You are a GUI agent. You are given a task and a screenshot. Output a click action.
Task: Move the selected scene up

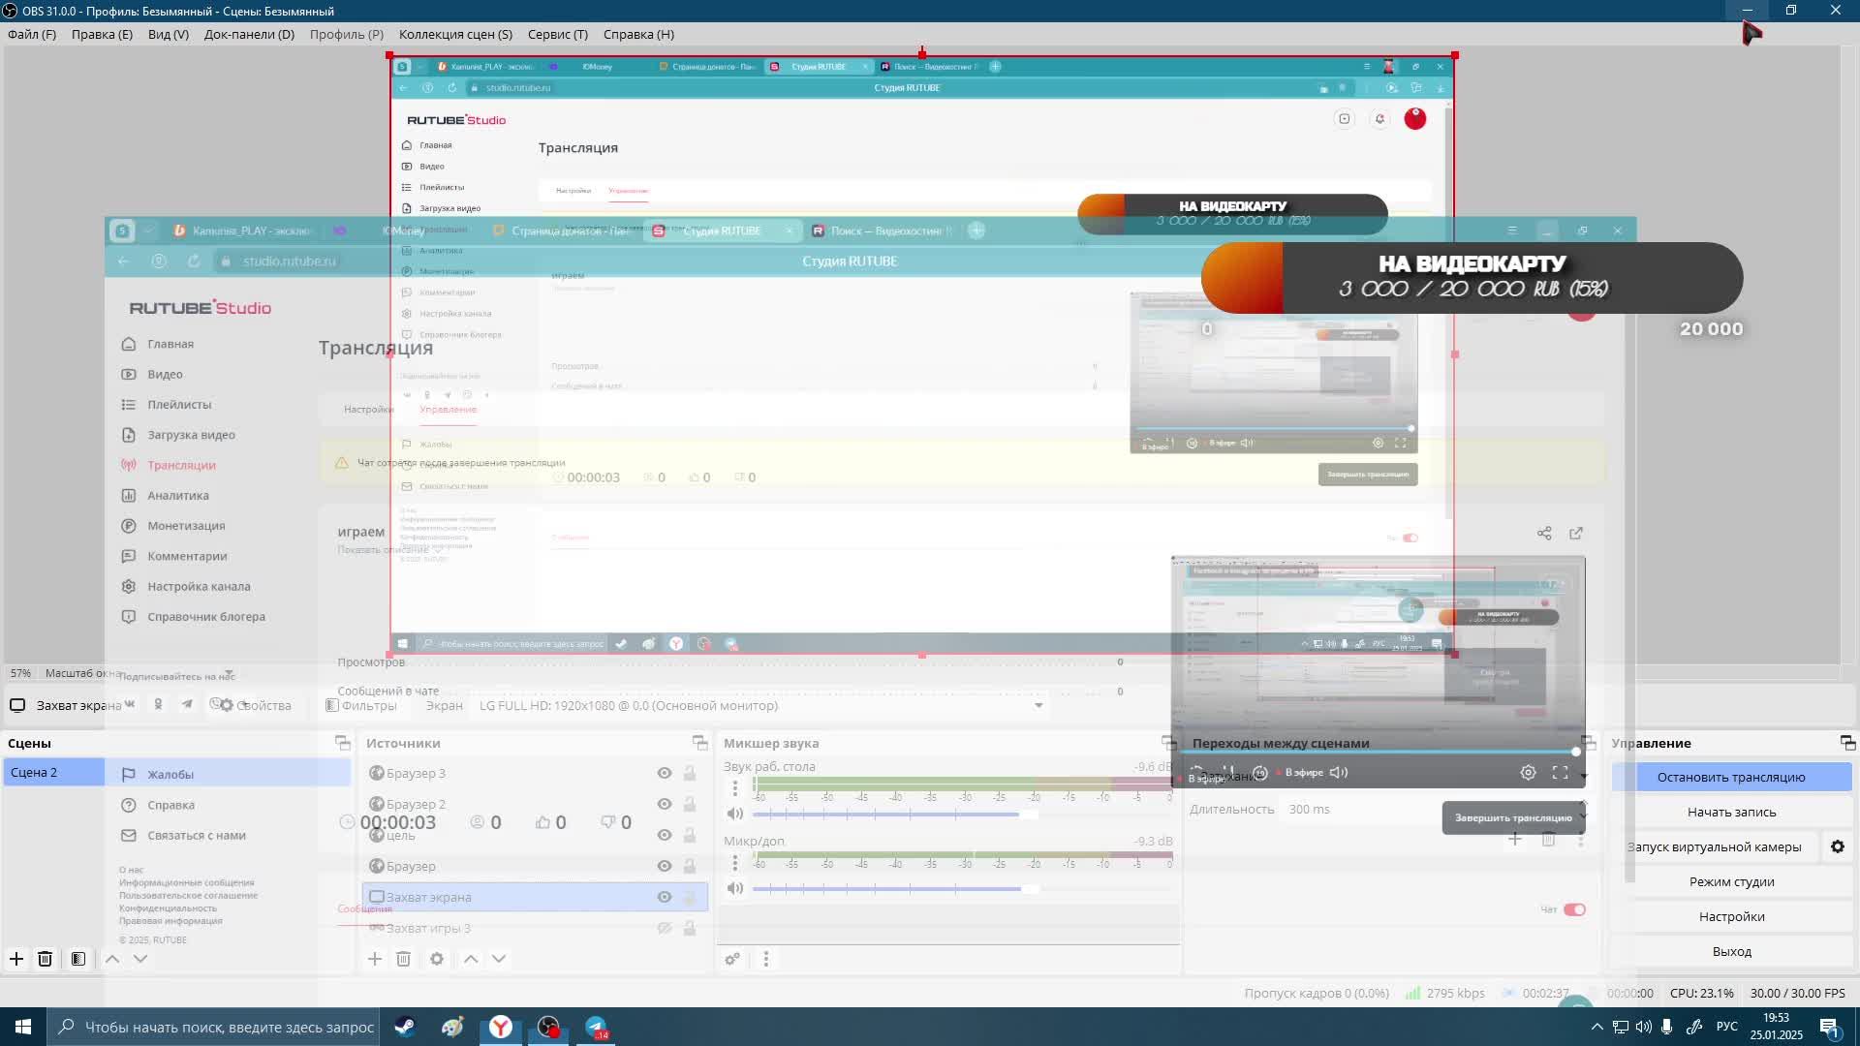point(112,959)
